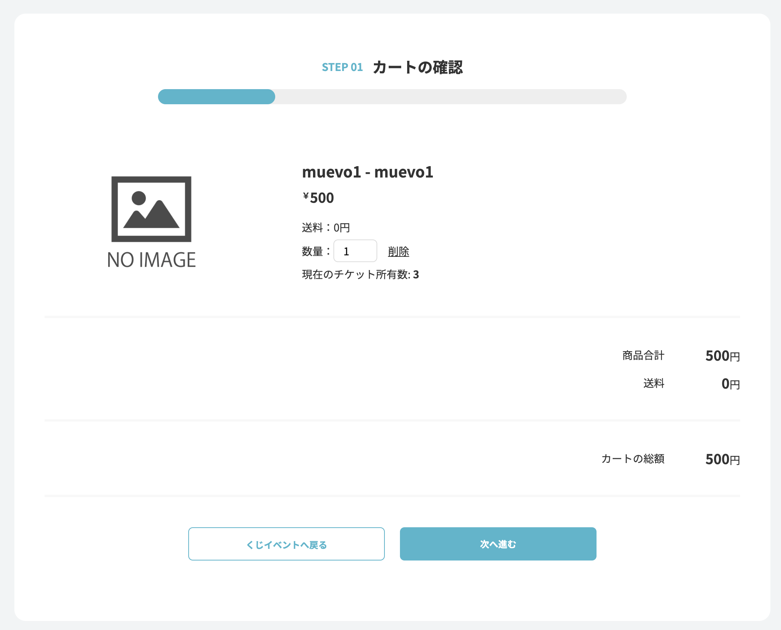781x630 pixels.
Task: Select the quantity input showing 1
Action: tap(355, 251)
